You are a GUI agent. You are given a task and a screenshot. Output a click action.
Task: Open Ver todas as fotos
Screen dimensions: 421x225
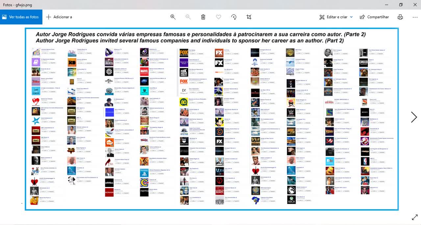21,17
